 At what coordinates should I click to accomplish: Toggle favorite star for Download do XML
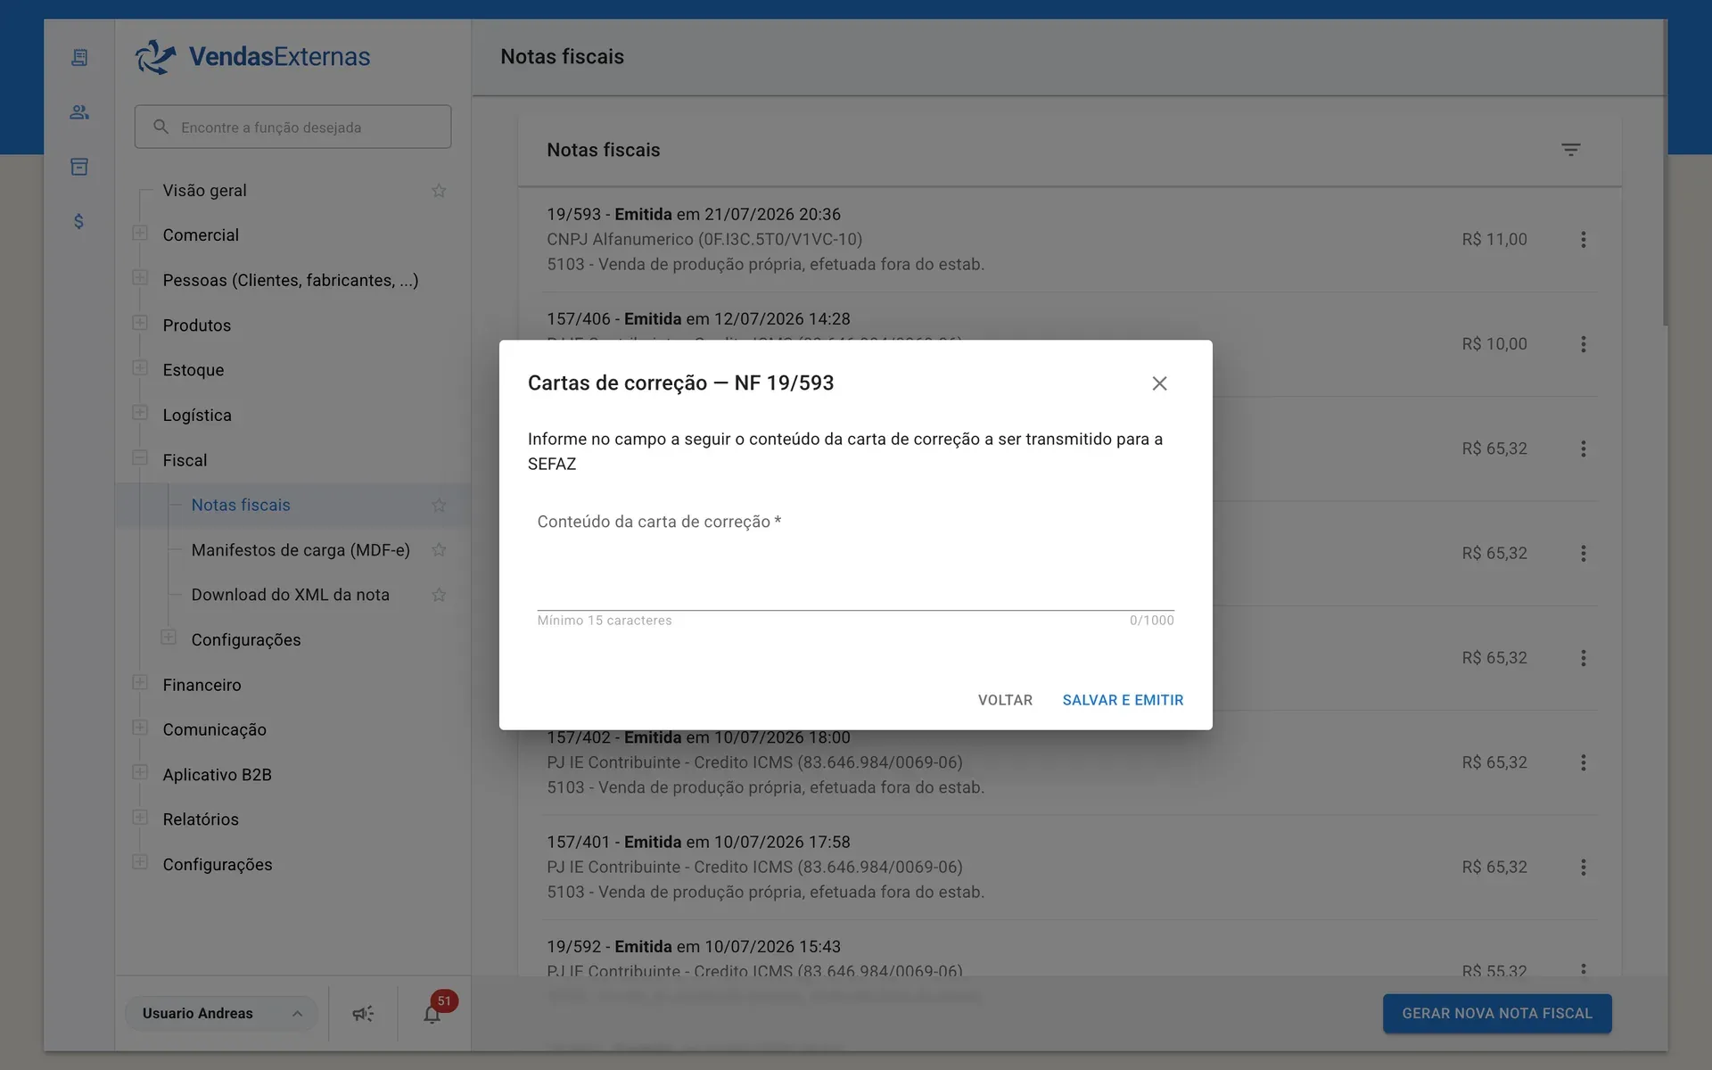(439, 595)
